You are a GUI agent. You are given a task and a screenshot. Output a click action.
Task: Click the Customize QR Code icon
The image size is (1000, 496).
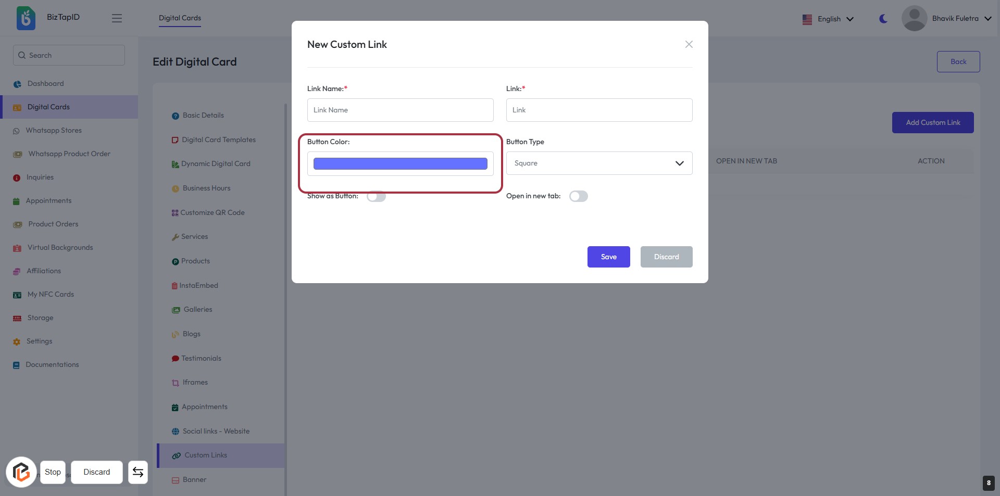175,213
